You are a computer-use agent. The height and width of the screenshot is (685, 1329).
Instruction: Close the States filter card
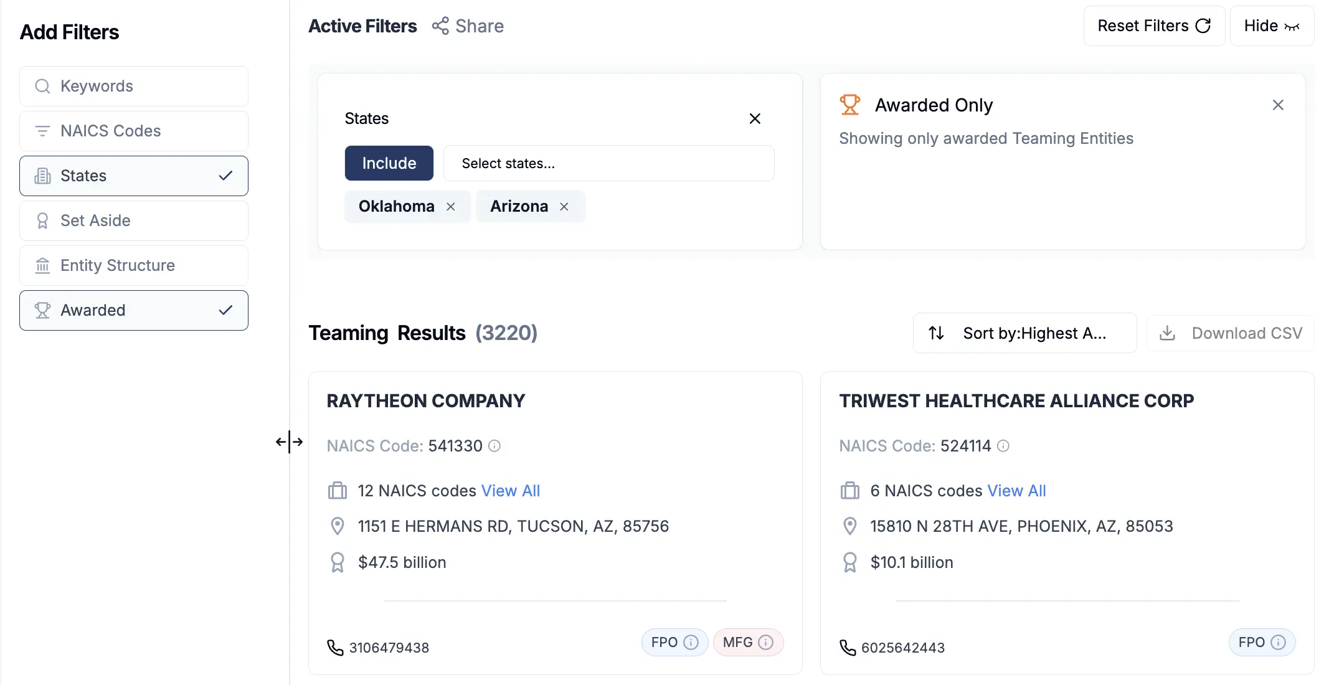tap(755, 118)
